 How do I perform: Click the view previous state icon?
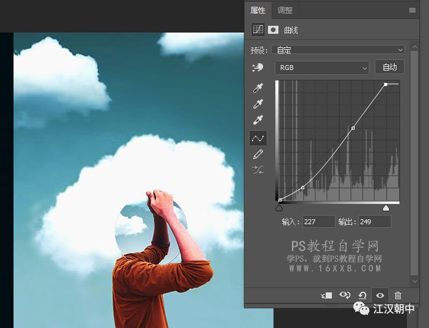[x=345, y=295]
